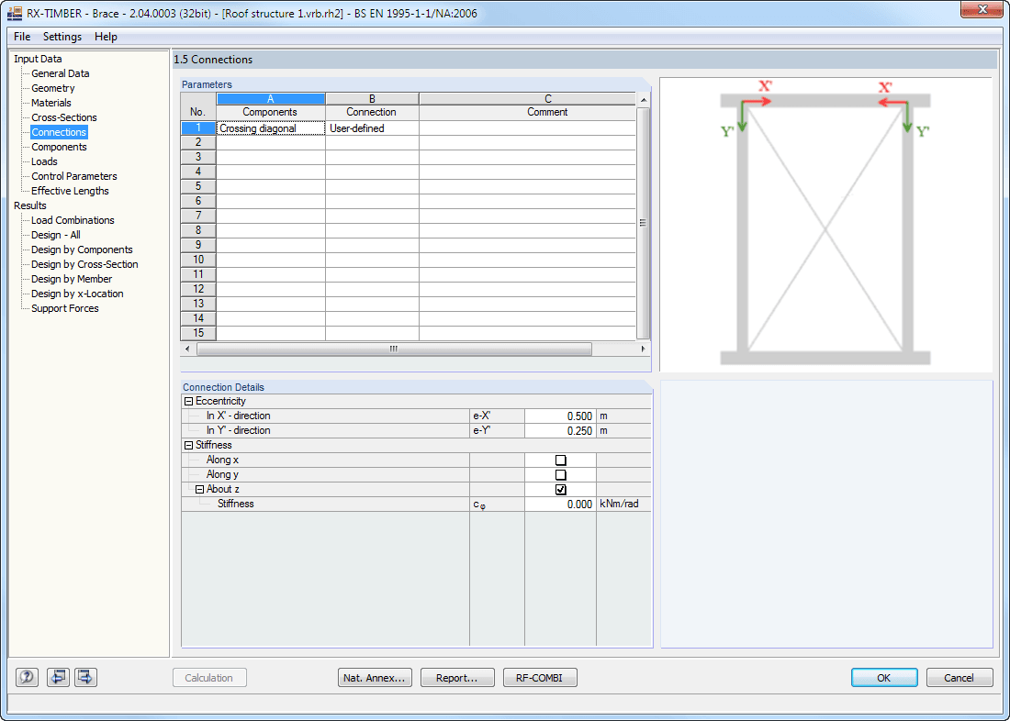The width and height of the screenshot is (1010, 721).
Task: Select the 'User-defined' connection cell
Action: (x=372, y=128)
